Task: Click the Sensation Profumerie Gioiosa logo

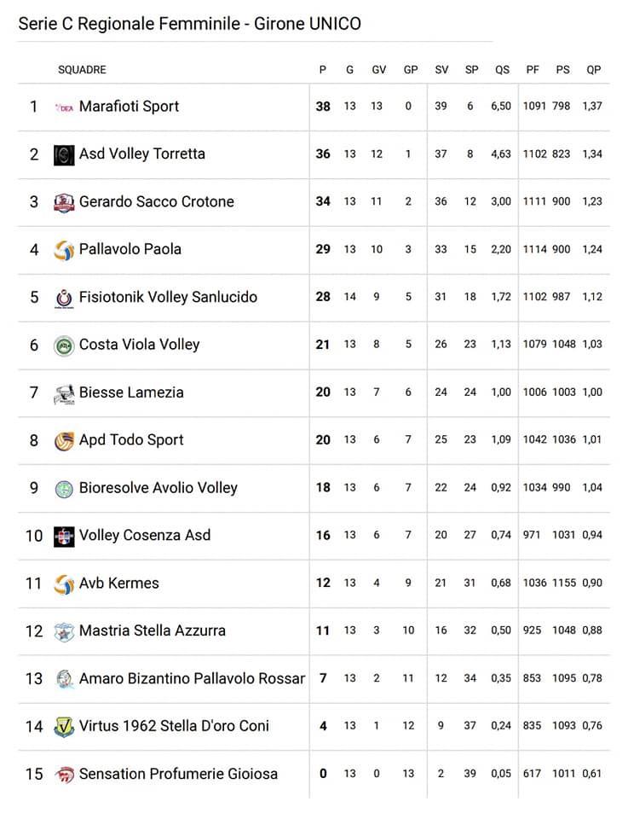Action: pyautogui.click(x=64, y=775)
